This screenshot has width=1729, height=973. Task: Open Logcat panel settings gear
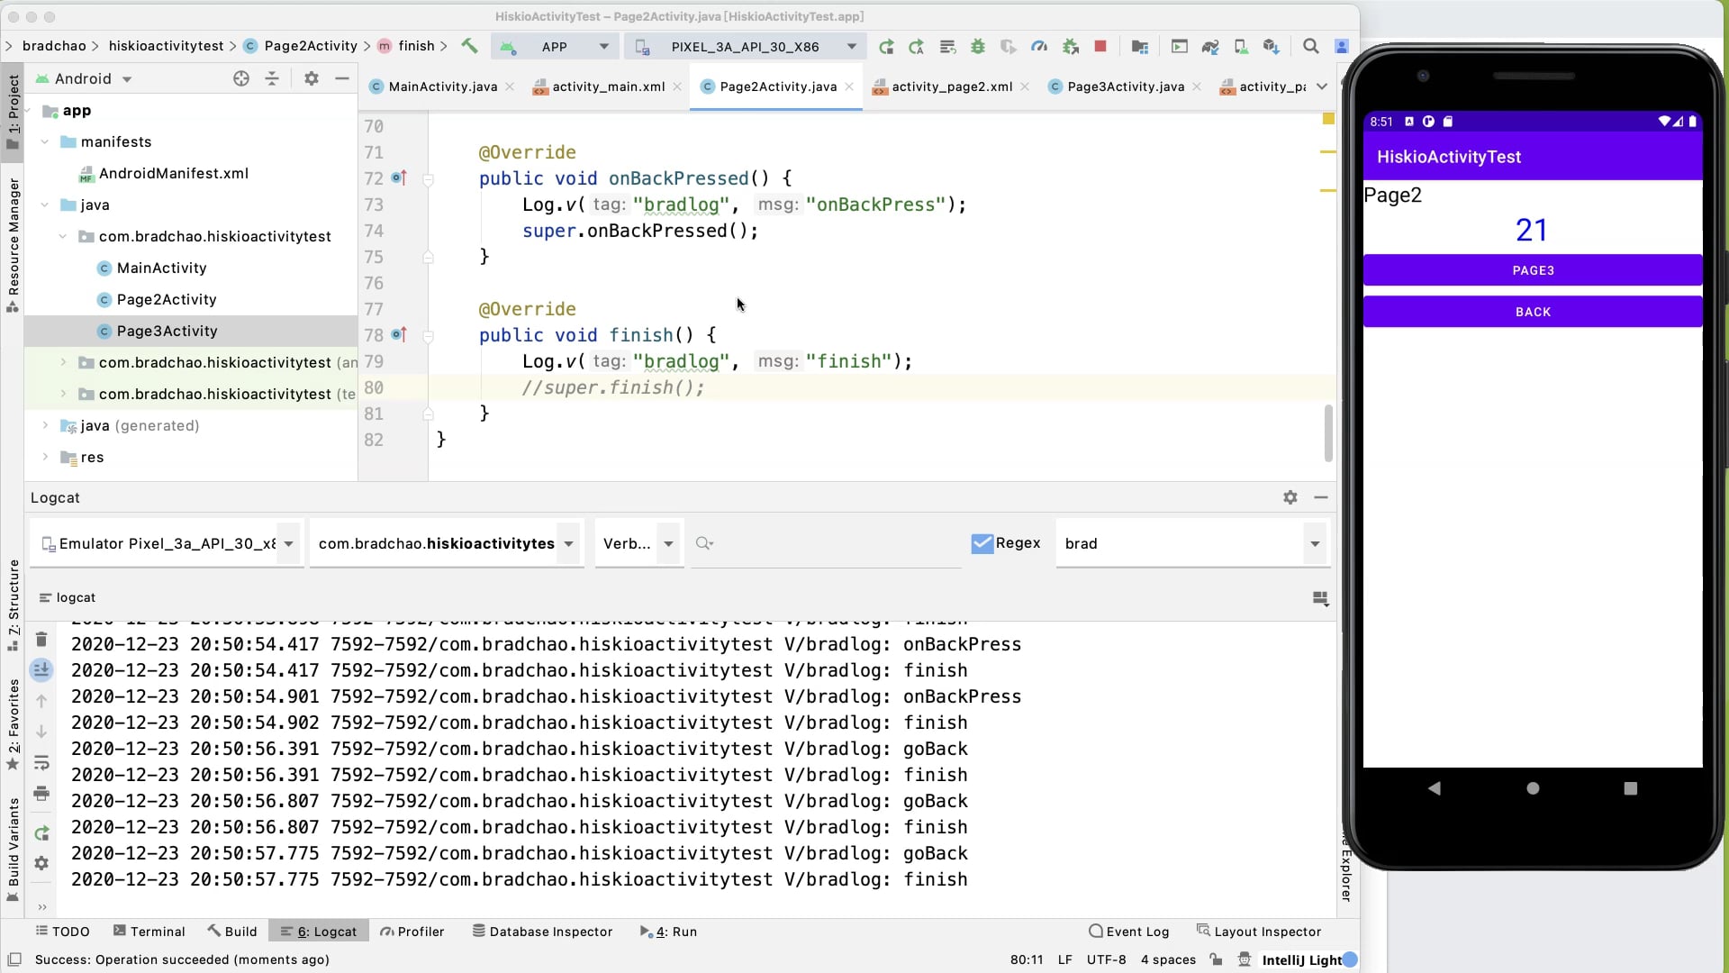(1290, 497)
